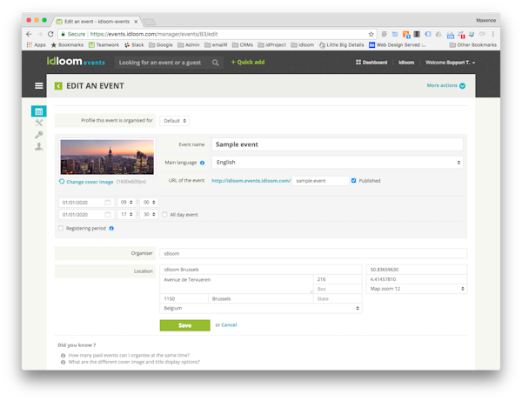
Task: Click the Event name field
Action: tap(338, 144)
